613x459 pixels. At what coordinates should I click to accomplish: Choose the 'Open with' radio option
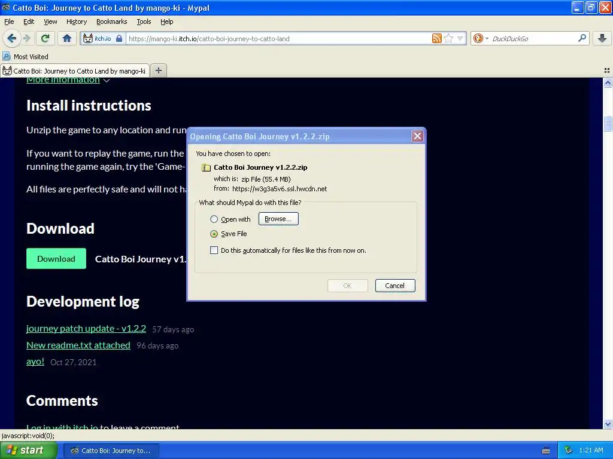pyautogui.click(x=214, y=219)
